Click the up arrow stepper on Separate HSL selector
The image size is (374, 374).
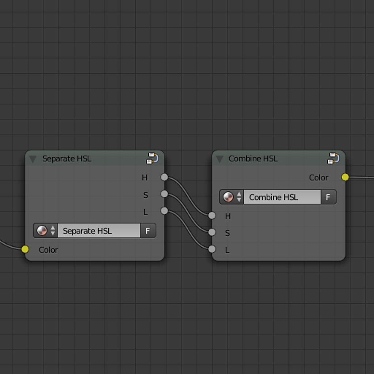pos(53,228)
